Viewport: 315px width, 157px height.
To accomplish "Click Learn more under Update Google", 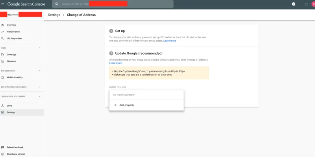I will tap(115, 63).
